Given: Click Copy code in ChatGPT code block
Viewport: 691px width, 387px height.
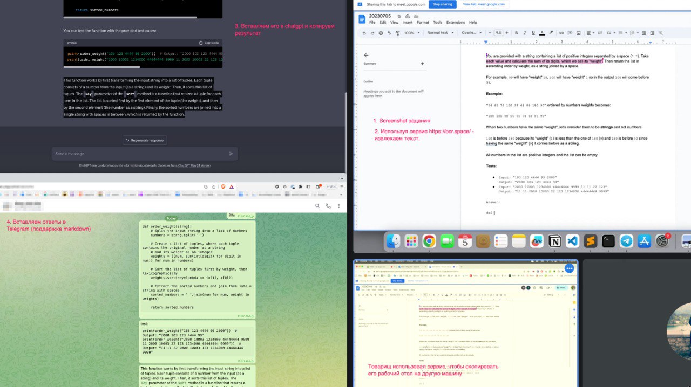Looking at the screenshot, I should click(x=208, y=43).
